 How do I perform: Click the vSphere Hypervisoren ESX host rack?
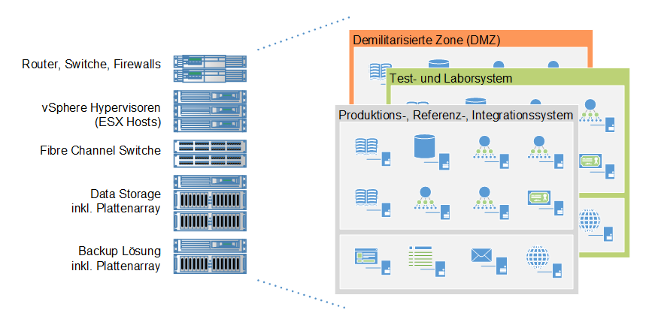click(x=210, y=111)
